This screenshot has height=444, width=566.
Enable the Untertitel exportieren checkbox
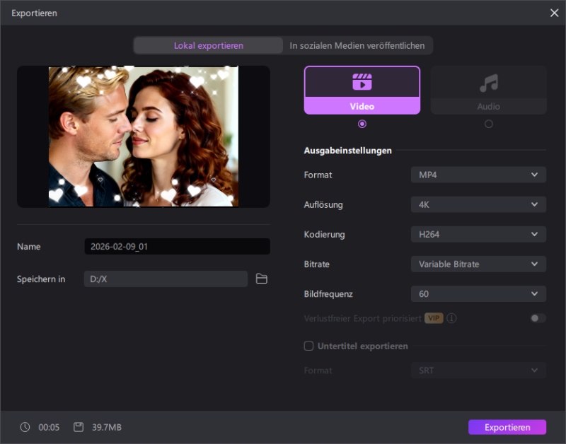[x=308, y=346]
